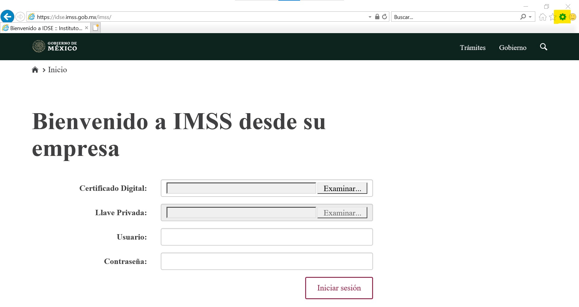
Task: Refresh the page with reload icon
Action: (x=384, y=17)
